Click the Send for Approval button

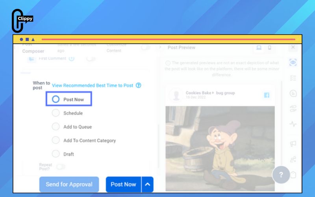coord(69,184)
